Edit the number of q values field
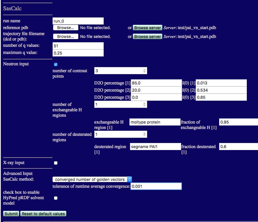258x222 pixels. [x=78, y=46]
